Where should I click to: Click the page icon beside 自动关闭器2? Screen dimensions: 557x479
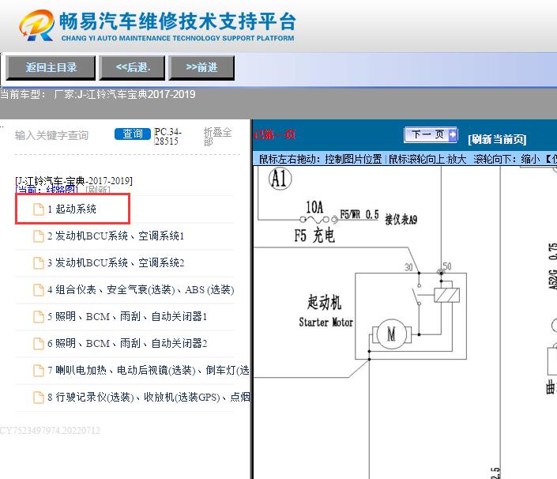[x=39, y=344]
